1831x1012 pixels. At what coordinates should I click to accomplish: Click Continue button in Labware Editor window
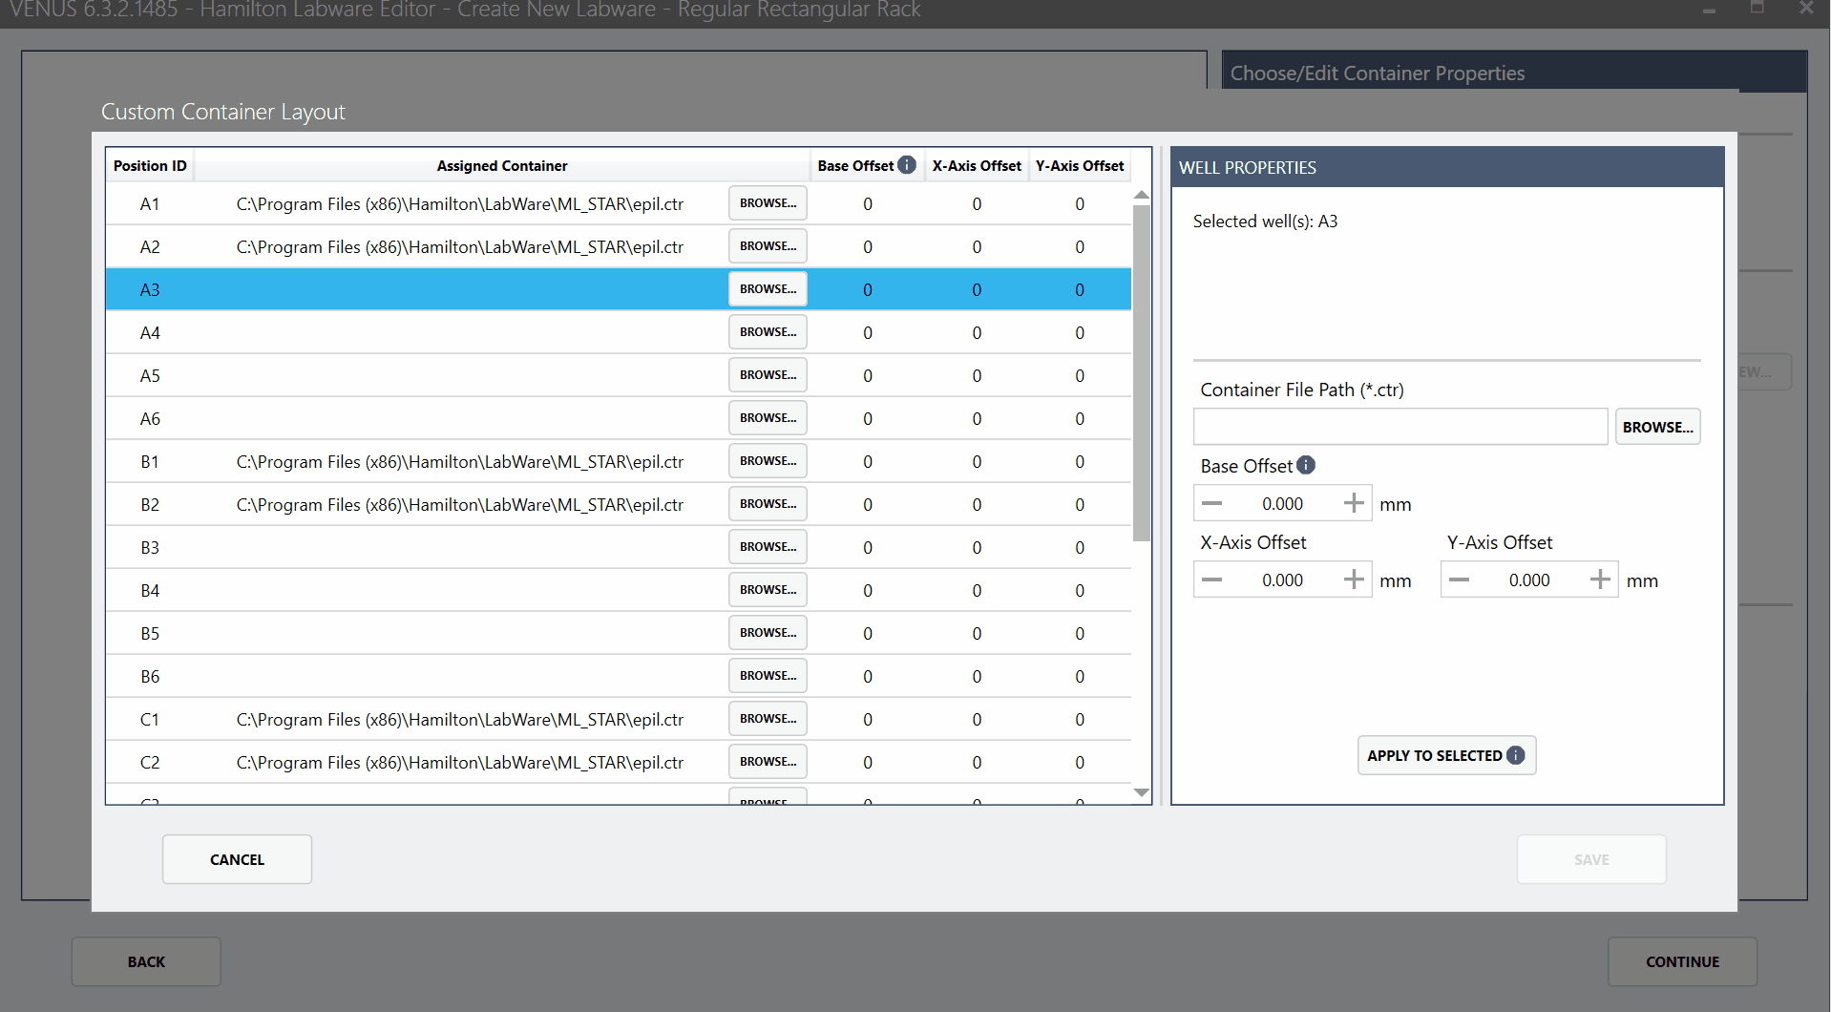[x=1682, y=961]
